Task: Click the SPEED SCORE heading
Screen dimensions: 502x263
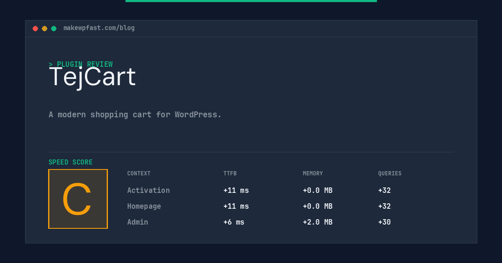Action: click(x=71, y=162)
